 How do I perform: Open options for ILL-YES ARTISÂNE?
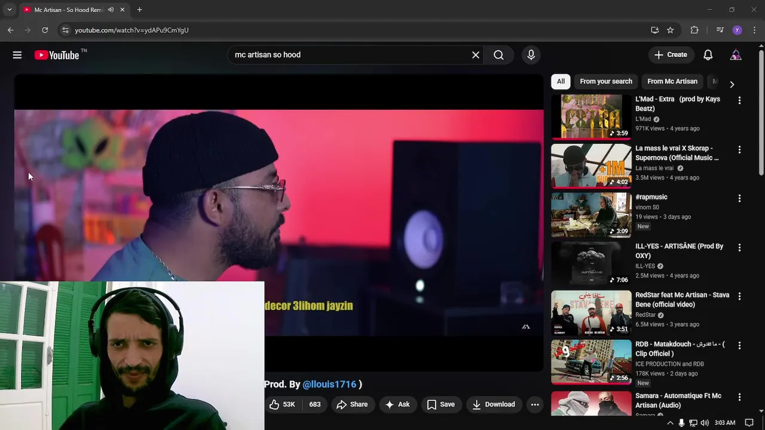[739, 247]
